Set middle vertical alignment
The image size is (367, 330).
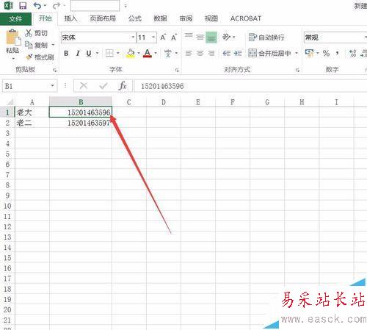tap(200, 37)
